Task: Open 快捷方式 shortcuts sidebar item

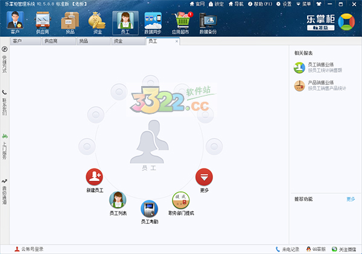Action: (4, 60)
